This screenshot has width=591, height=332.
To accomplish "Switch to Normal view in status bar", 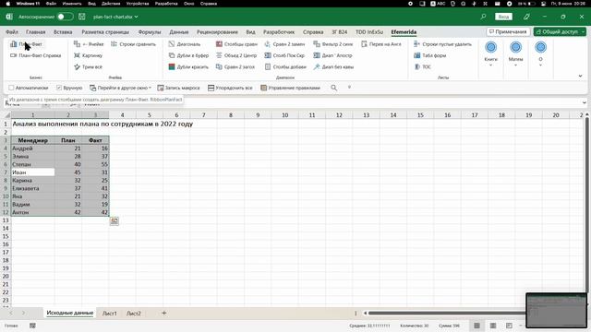I will [476, 326].
